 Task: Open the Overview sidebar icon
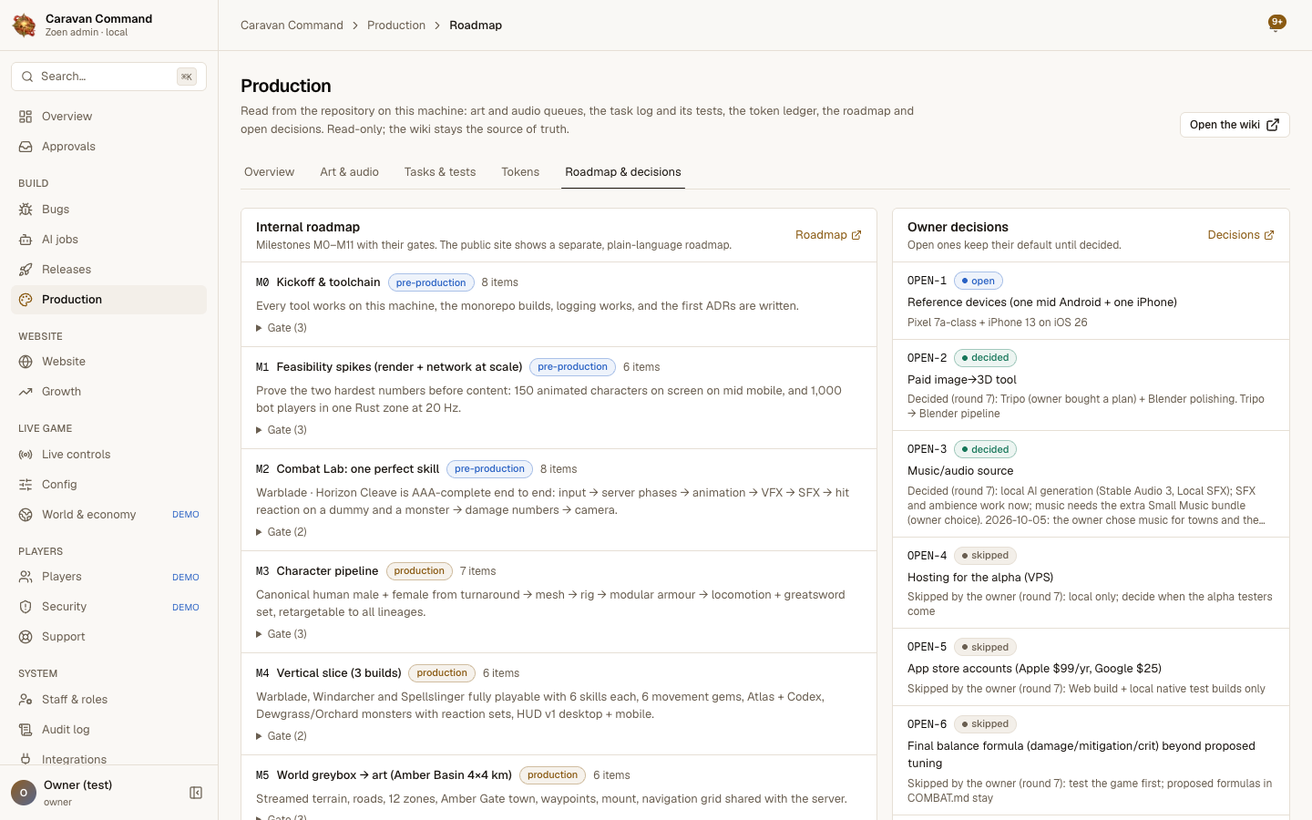(x=26, y=117)
